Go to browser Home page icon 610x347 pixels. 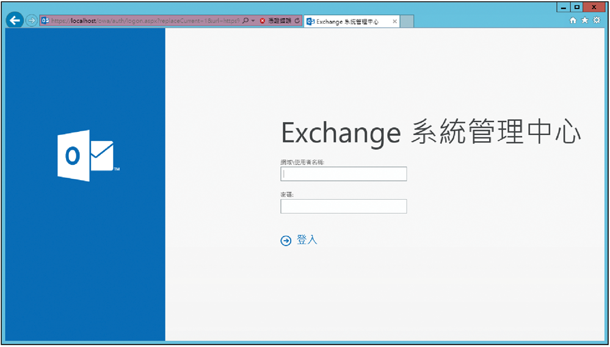click(573, 21)
